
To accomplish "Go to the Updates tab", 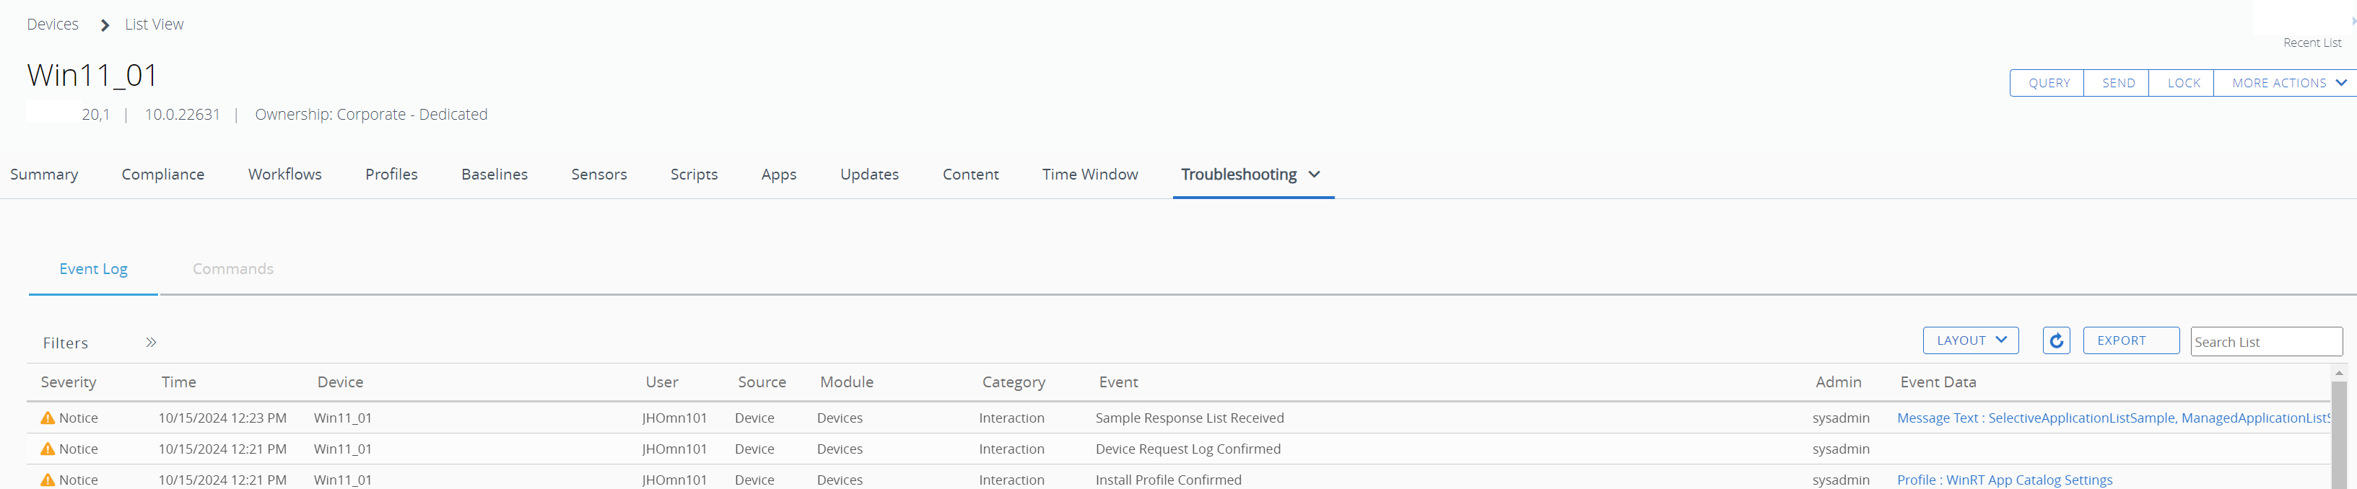I will click(x=869, y=175).
